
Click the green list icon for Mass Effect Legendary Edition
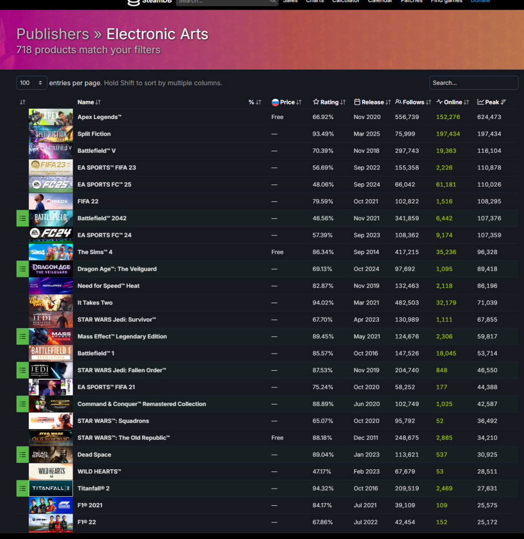click(22, 336)
